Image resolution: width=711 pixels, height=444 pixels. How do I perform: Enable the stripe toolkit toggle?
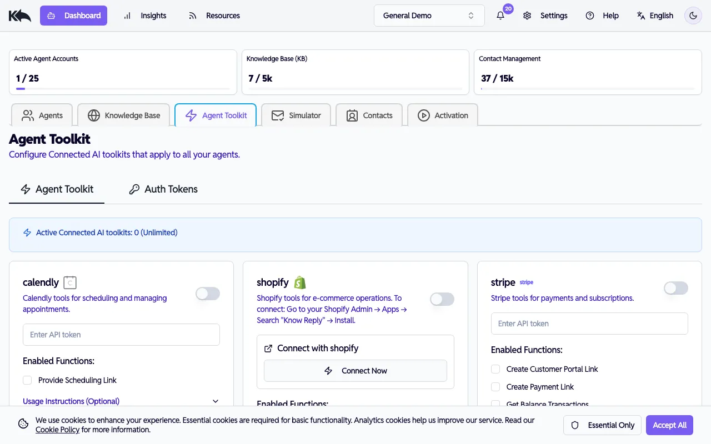click(x=675, y=288)
